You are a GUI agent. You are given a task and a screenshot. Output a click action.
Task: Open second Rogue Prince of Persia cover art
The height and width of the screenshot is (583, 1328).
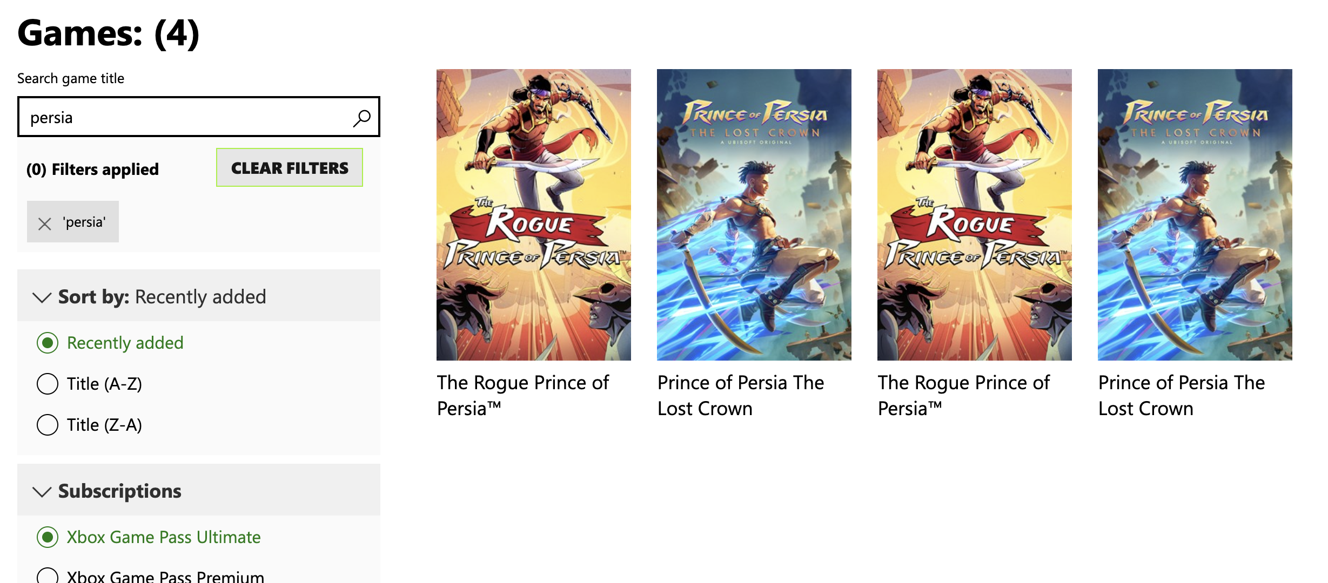[x=974, y=214]
